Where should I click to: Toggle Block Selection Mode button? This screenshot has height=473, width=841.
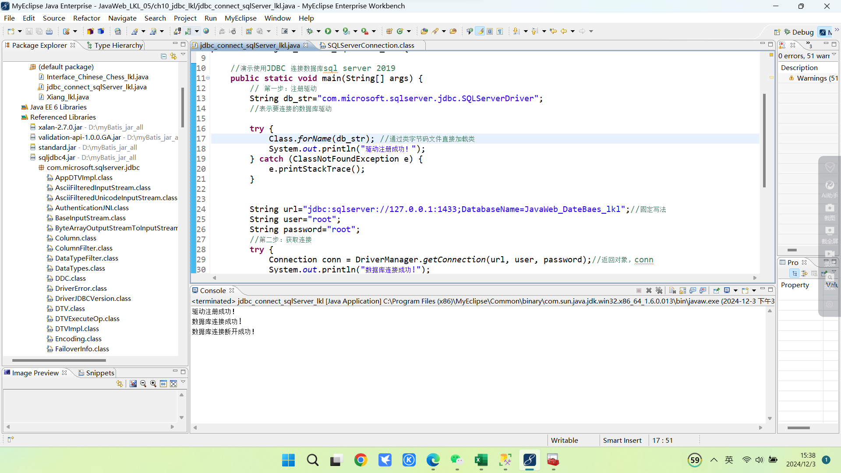490,31
